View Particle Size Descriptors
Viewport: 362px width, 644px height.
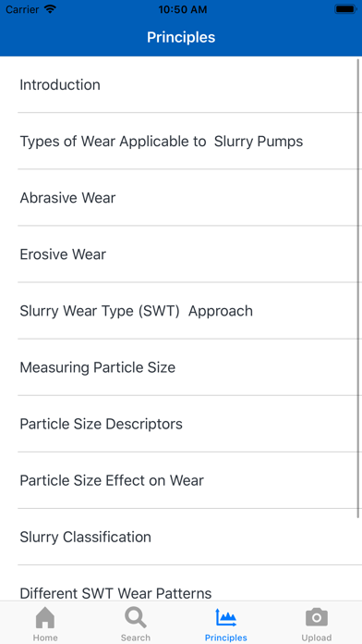[181, 425]
